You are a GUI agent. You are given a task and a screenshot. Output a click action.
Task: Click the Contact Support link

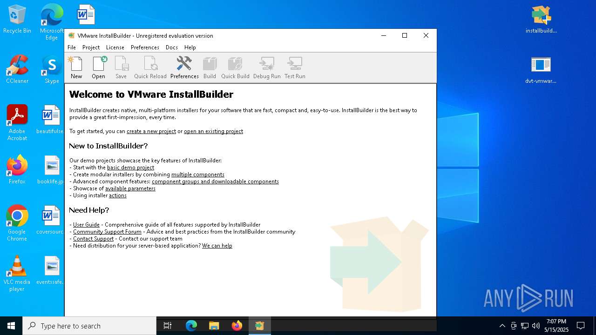93,239
